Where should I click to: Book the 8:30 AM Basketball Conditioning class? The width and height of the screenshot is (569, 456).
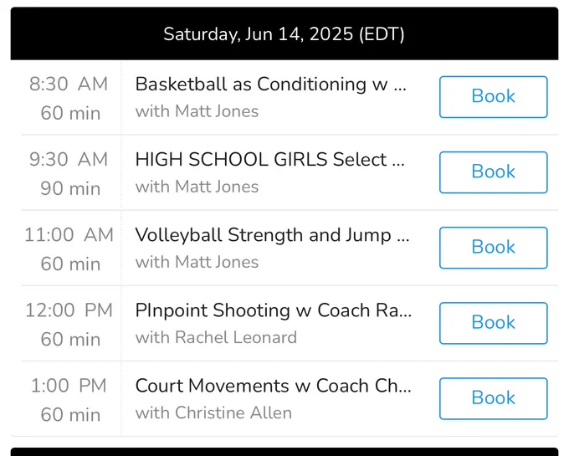493,97
